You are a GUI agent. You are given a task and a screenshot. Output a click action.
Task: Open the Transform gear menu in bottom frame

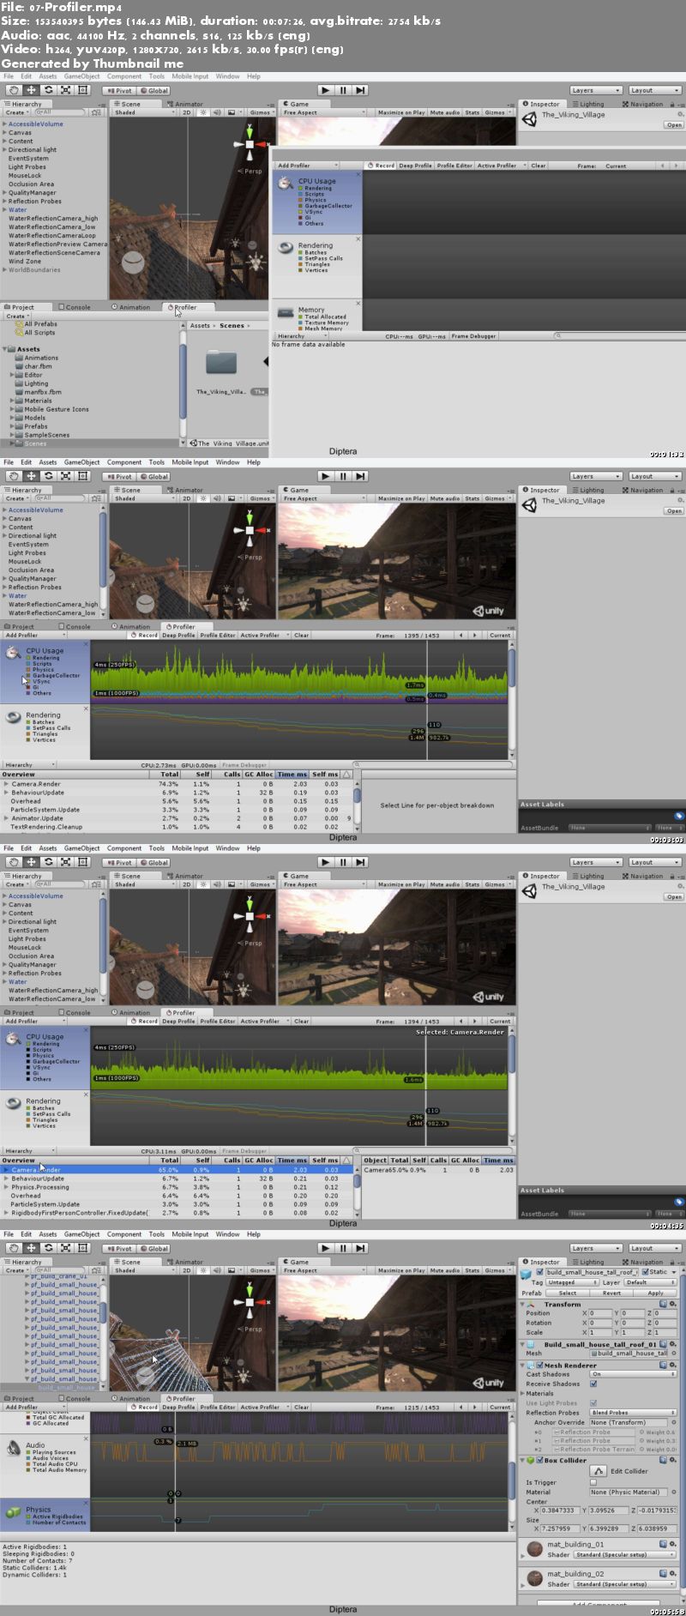(673, 1304)
